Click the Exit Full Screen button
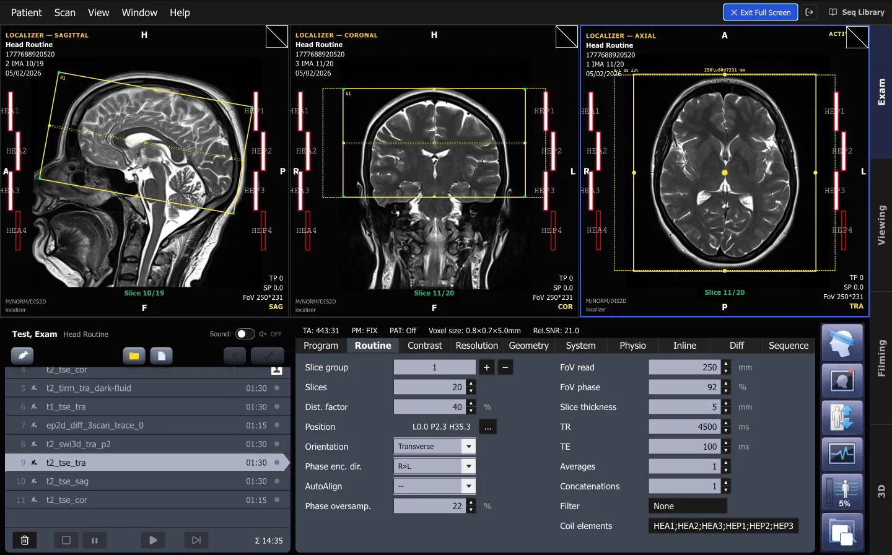 pos(761,12)
